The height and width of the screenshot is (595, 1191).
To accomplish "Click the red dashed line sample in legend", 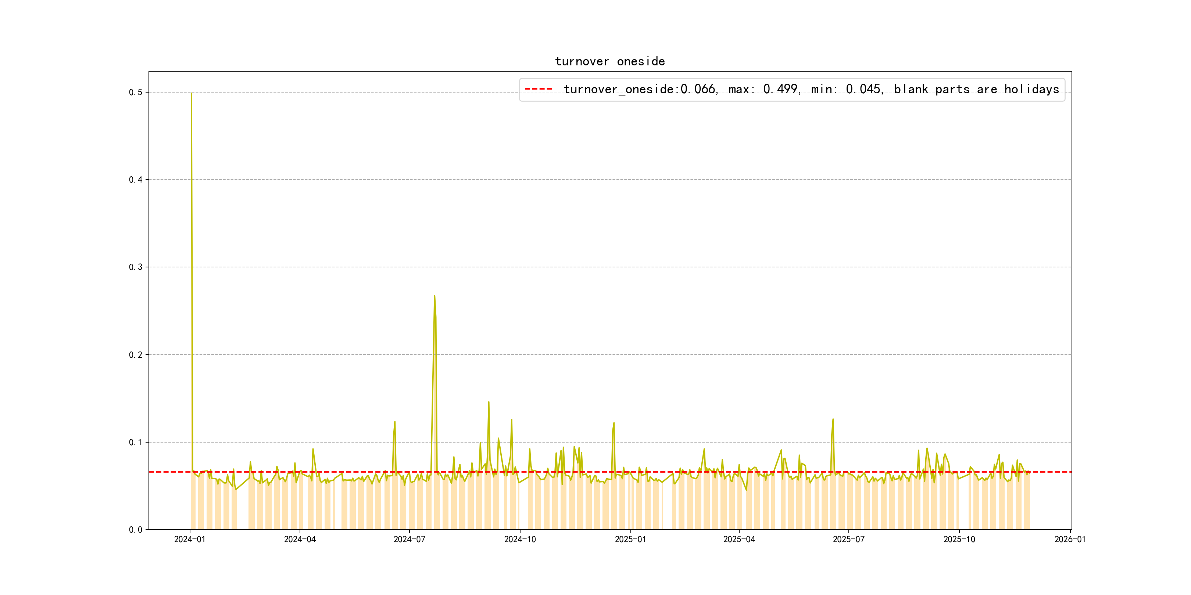I will point(538,89).
